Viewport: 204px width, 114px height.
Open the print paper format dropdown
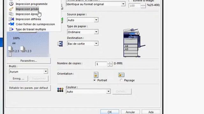tap(123, 4)
